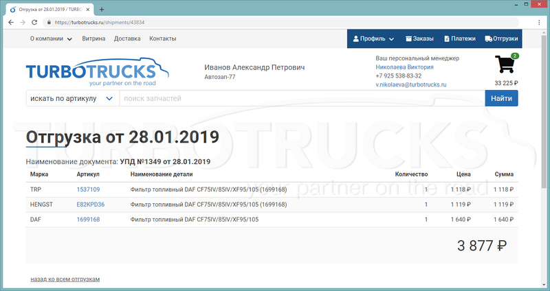Click phone number +7 925 538-83-32
The height and width of the screenshot is (291, 550).
[x=399, y=75]
